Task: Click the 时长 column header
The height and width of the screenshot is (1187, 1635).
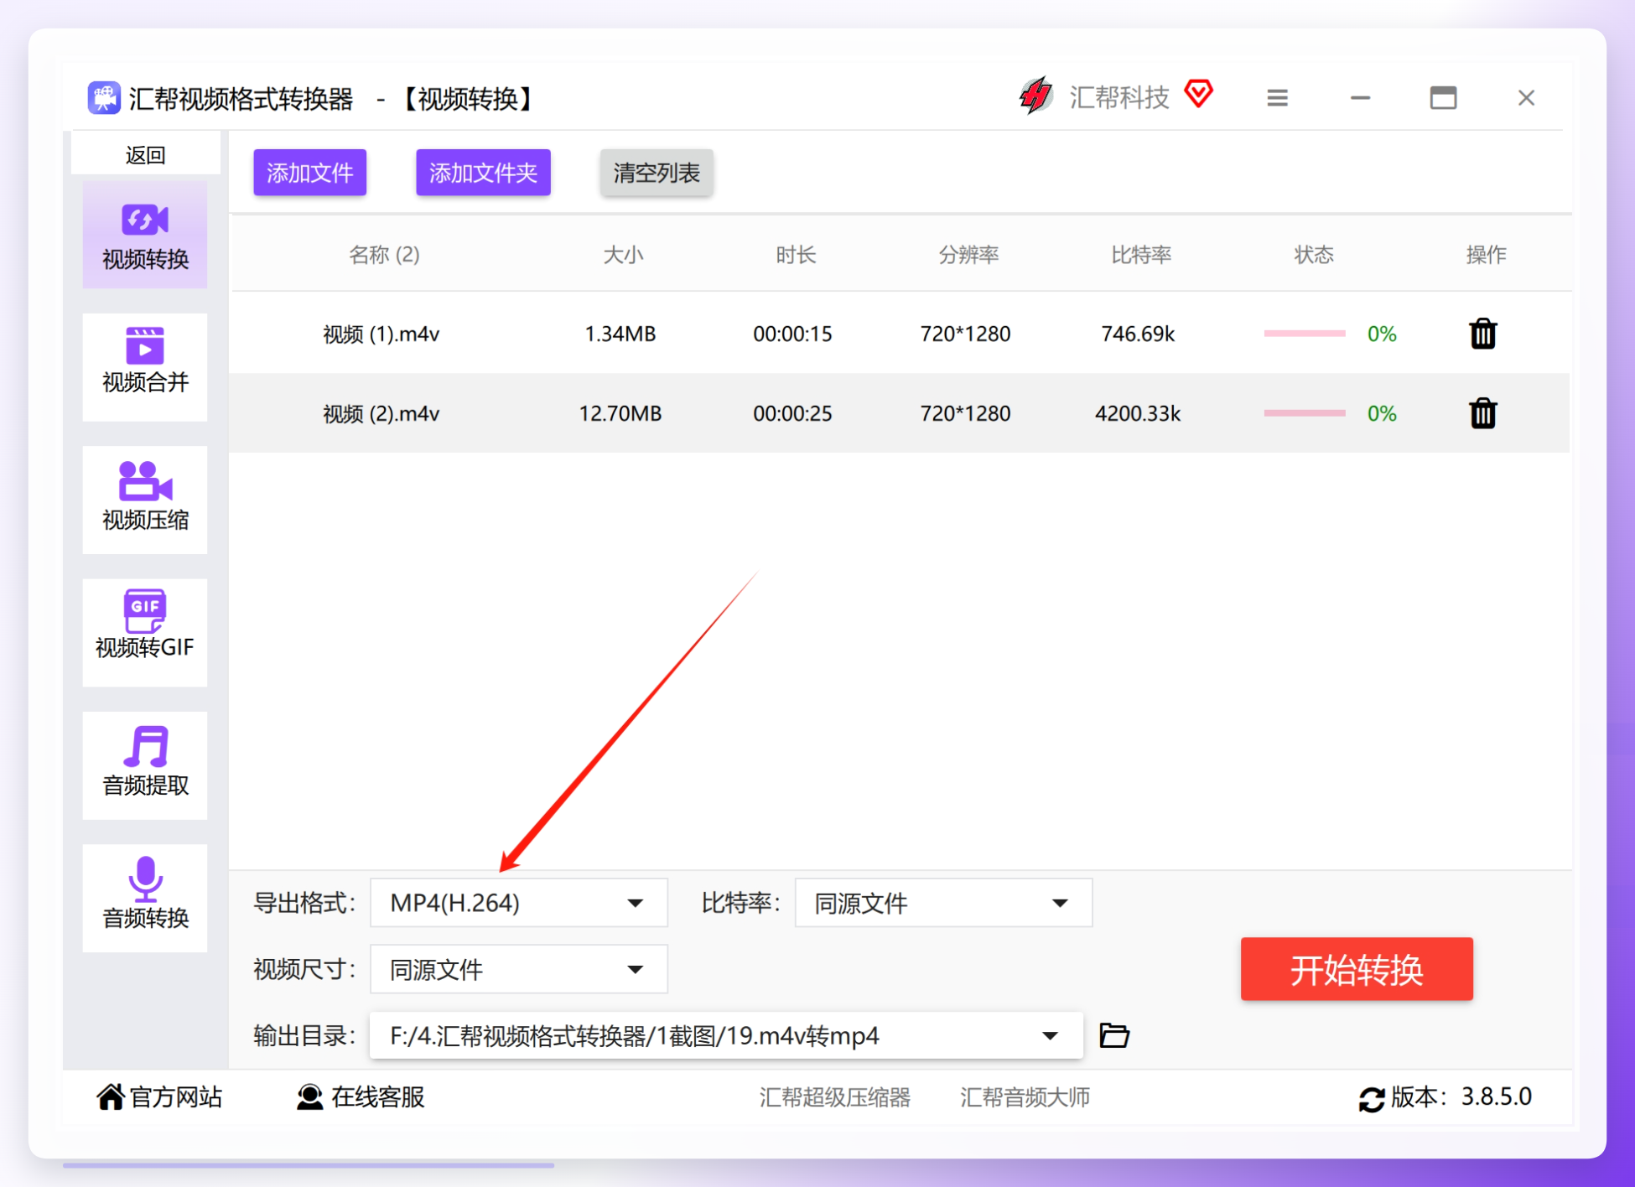Action: [x=796, y=255]
